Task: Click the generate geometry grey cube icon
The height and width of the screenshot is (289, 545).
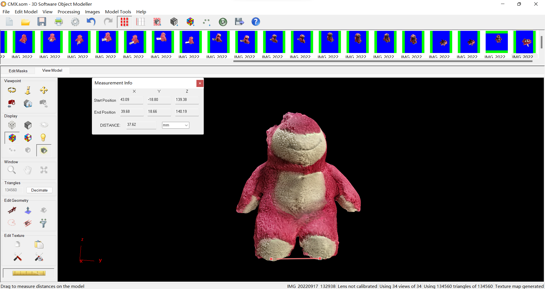Action: point(174,22)
